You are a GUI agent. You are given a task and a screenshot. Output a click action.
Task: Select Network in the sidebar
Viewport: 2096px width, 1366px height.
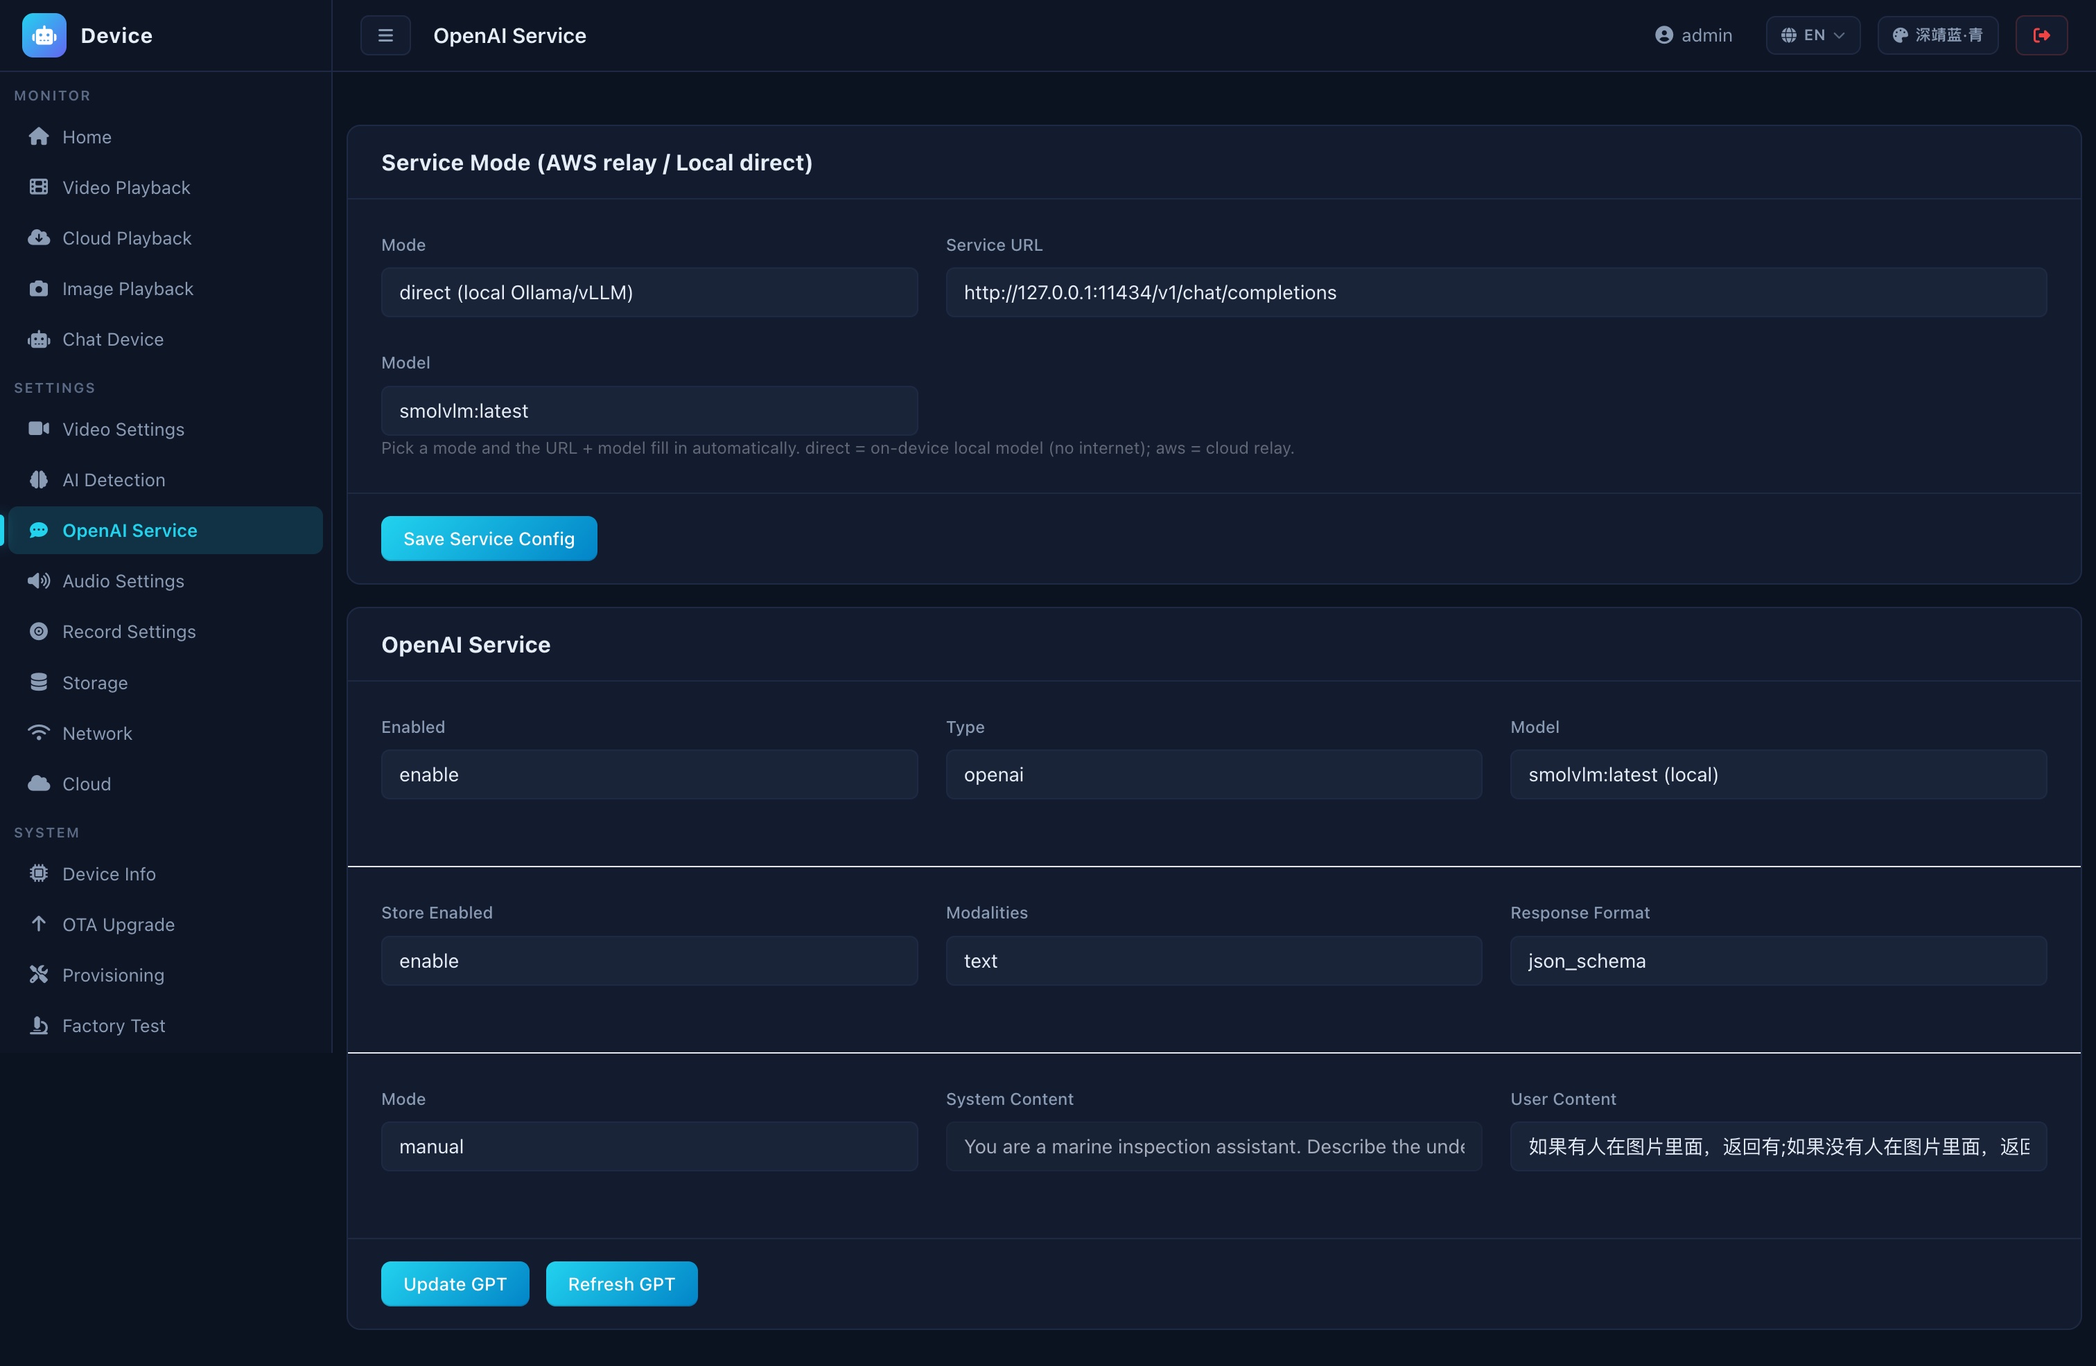point(165,732)
